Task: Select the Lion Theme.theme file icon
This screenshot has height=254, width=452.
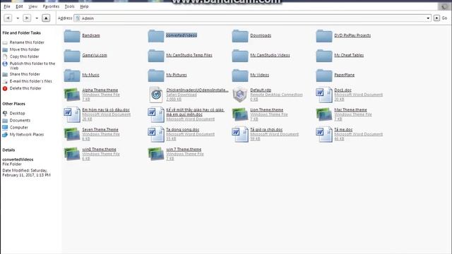Action: click(x=240, y=114)
